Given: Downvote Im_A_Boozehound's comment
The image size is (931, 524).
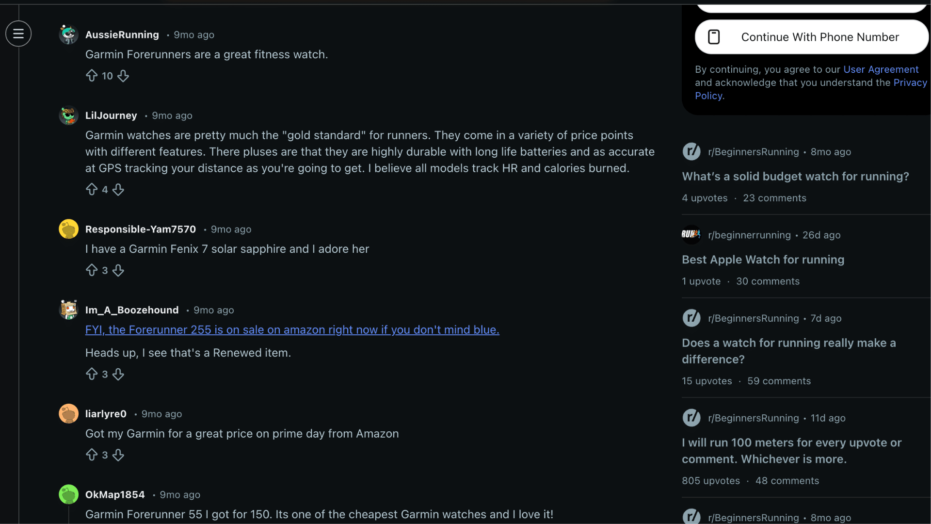Looking at the screenshot, I should 118,374.
